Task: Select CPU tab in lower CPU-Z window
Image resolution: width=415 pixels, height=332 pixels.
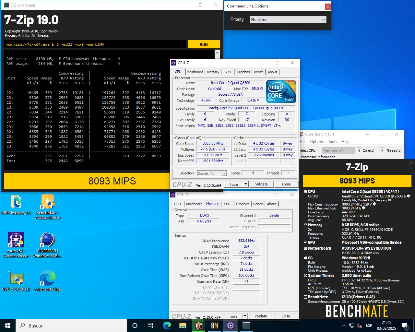Action: [x=178, y=204]
